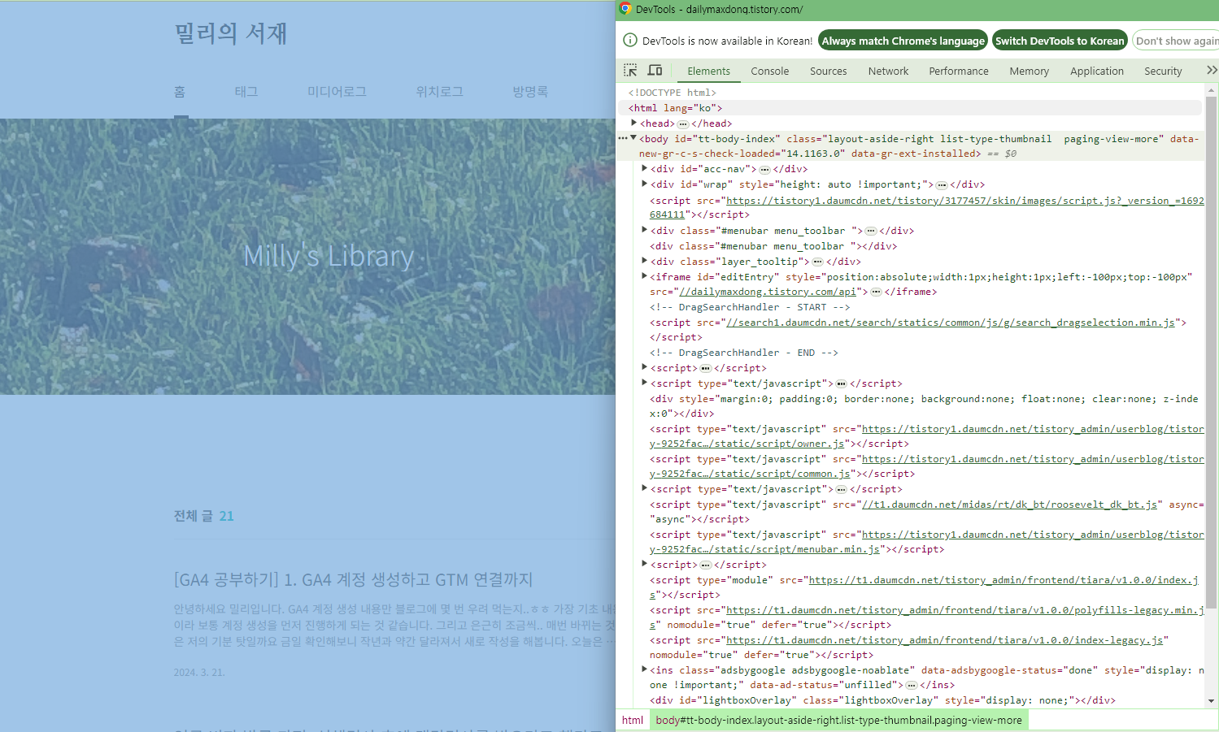Open the roosevelt_dk_bt.js source link

click(1009, 505)
